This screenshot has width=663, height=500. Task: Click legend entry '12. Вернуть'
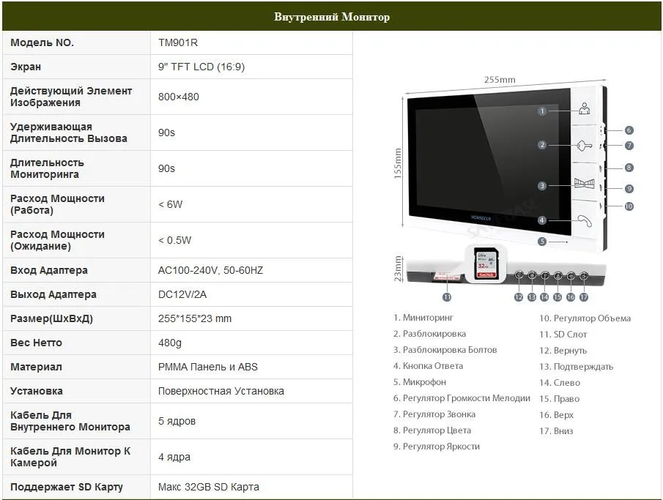tap(563, 351)
